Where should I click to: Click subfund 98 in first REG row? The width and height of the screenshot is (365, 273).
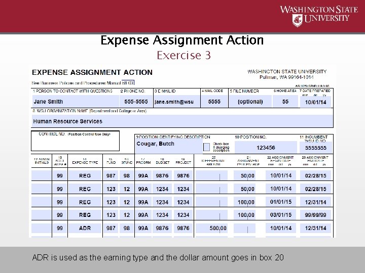127,175
